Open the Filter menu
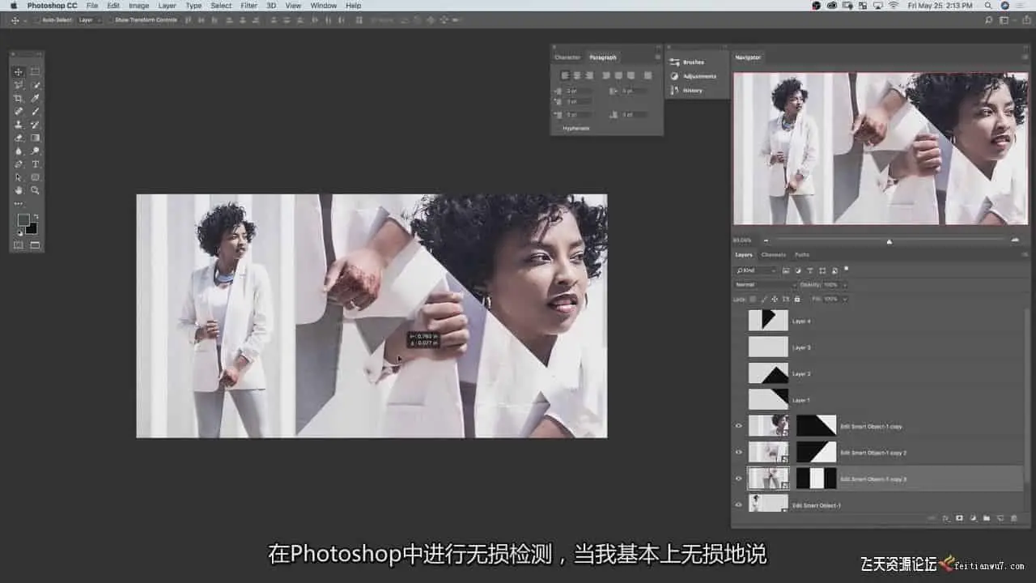Viewport: 1036px width, 583px height. 249,6
